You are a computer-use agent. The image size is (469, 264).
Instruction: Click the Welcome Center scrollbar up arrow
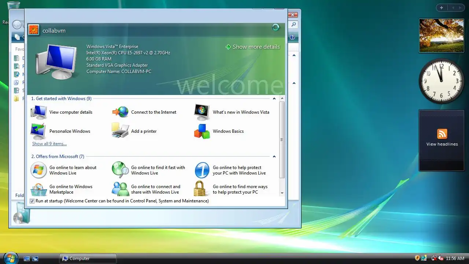coord(282,99)
